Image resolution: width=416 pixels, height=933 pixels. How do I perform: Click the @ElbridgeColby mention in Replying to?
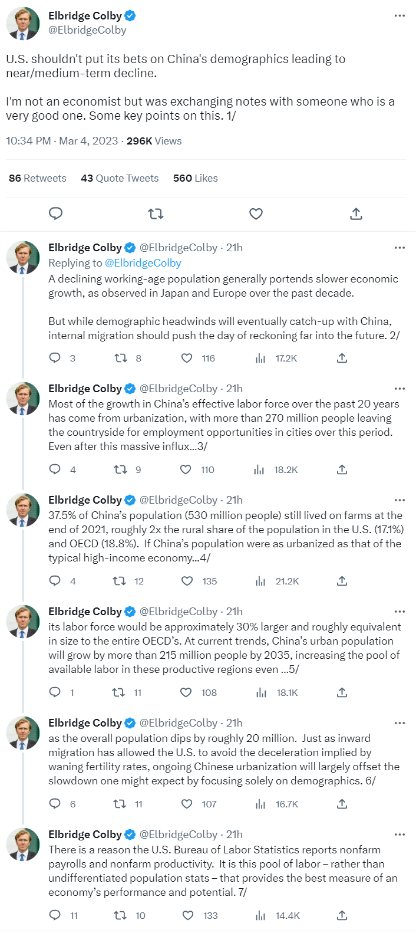143,263
